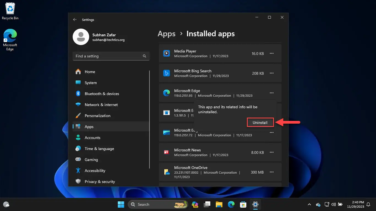Viewport: 376px width, 211px height.
Task: Click the 16.0 KB size value
Action: pyautogui.click(x=258, y=54)
